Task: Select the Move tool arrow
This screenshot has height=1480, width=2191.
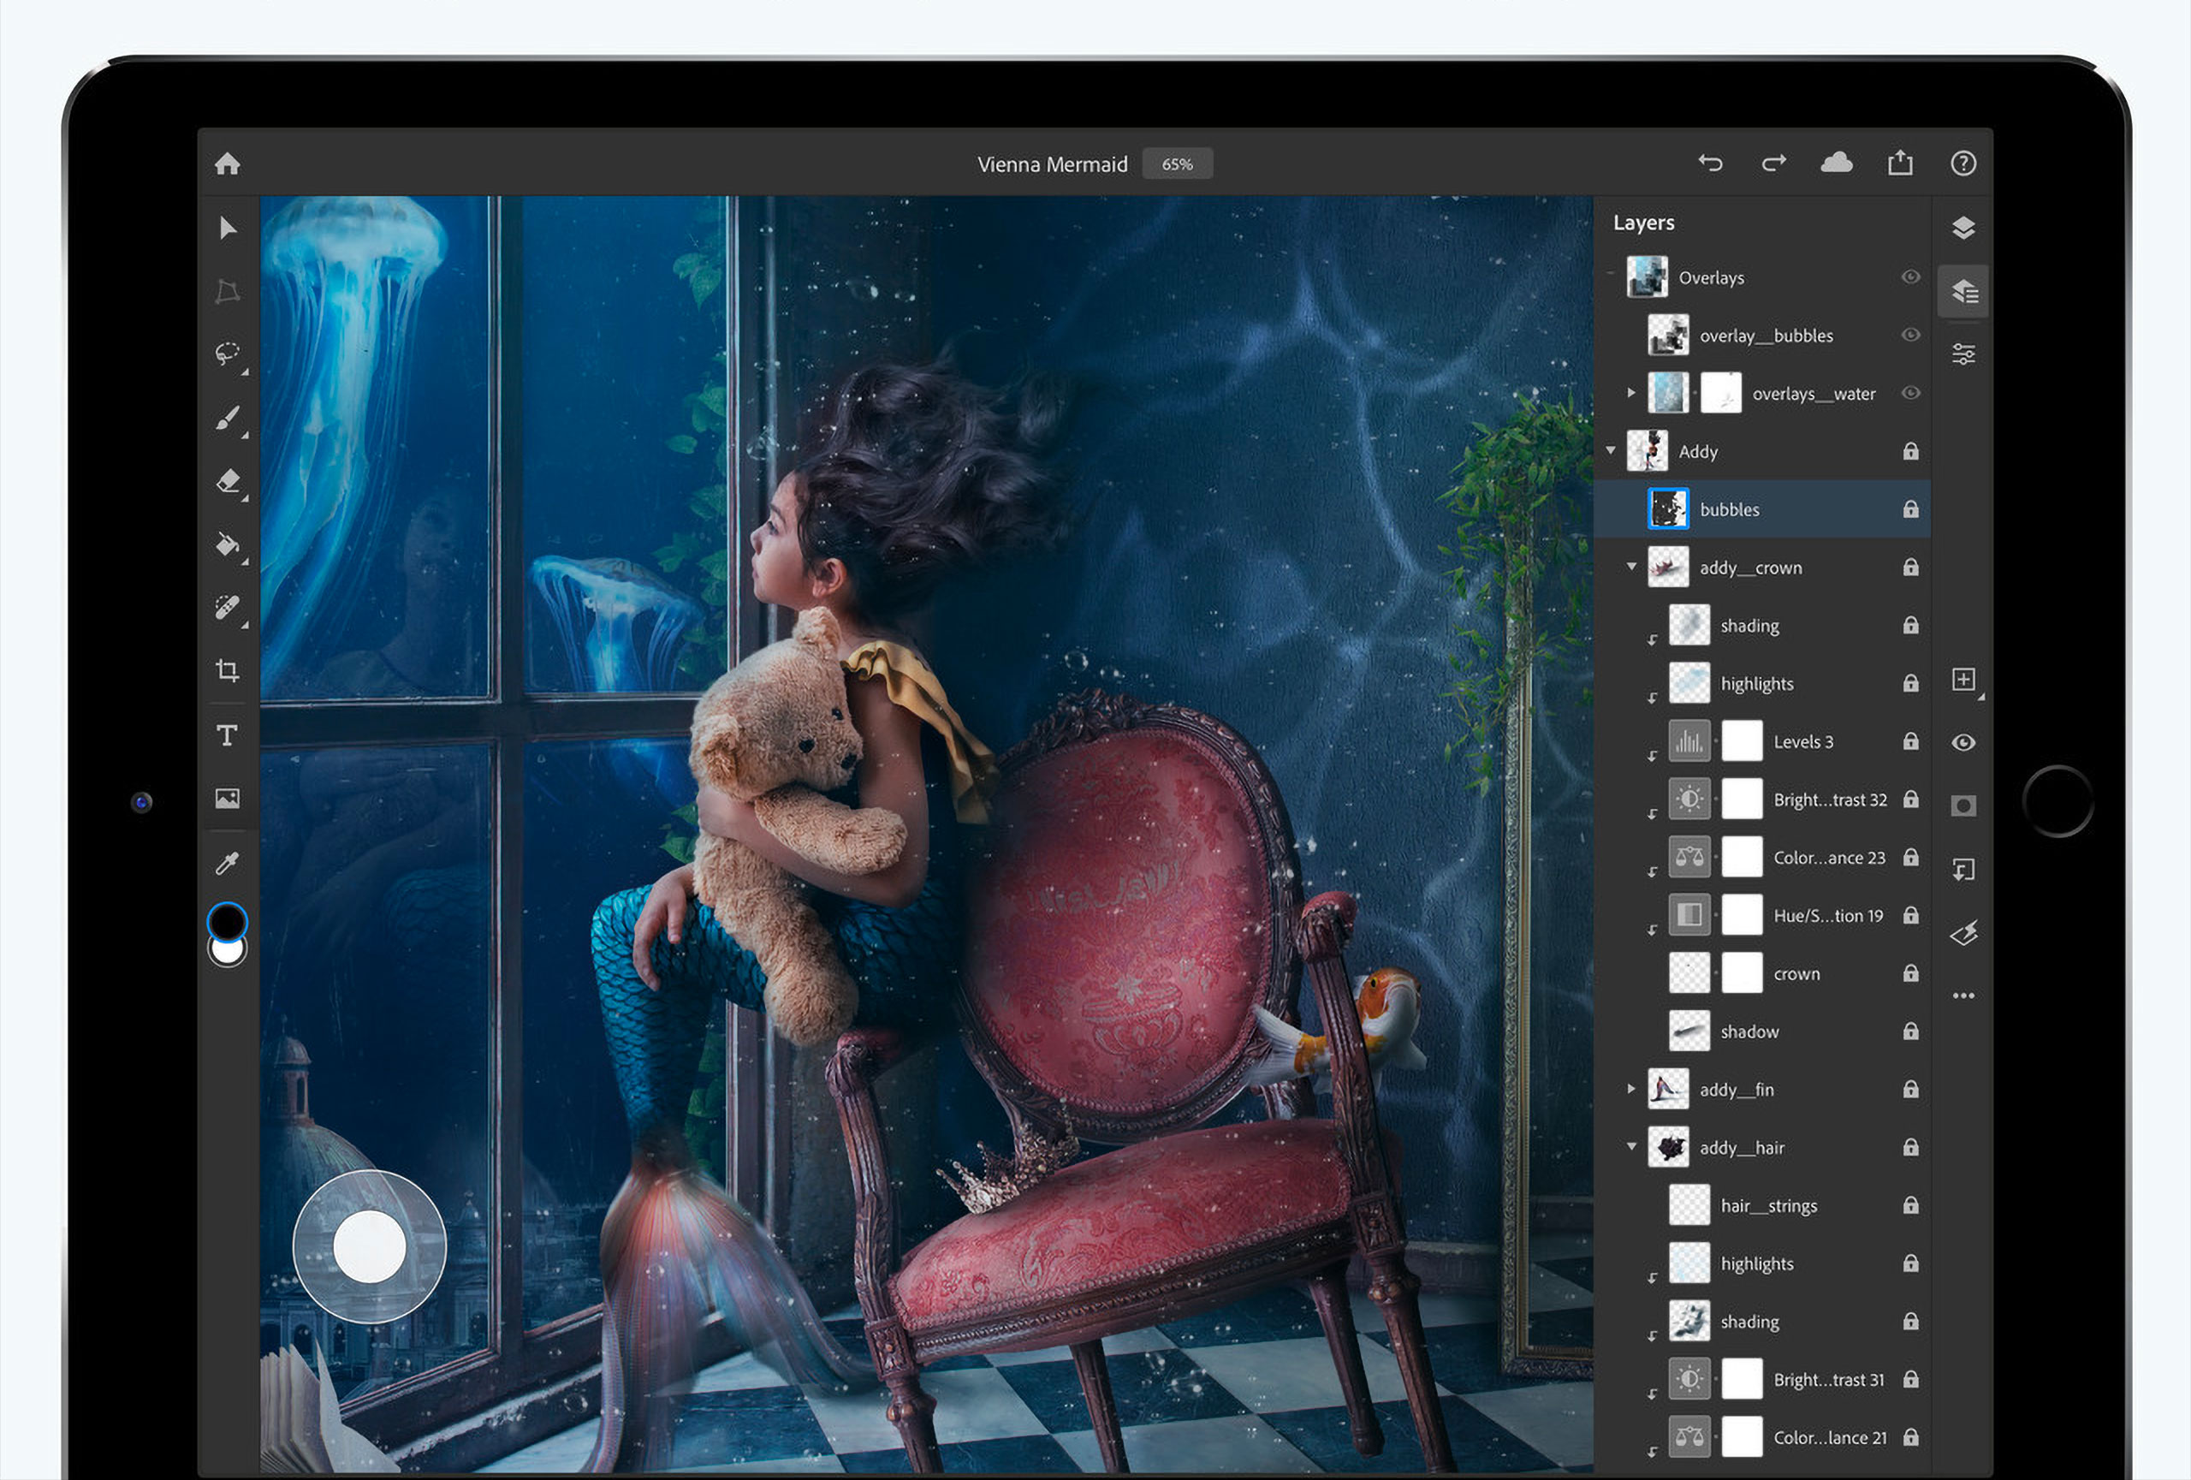Action: tap(227, 229)
